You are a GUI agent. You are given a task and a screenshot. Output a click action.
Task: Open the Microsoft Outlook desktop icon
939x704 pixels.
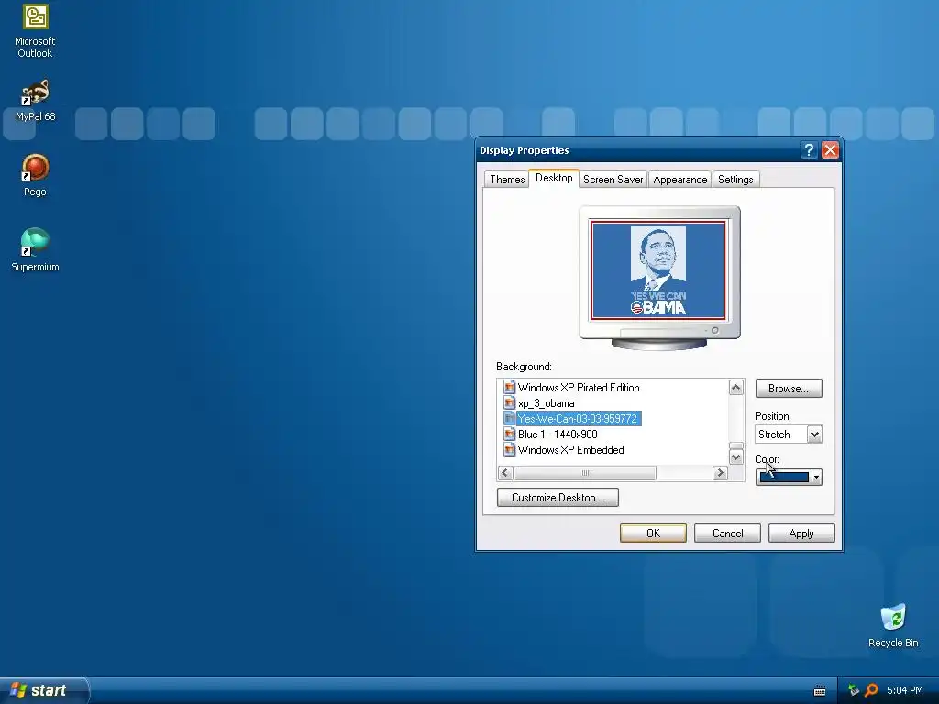coord(35,30)
